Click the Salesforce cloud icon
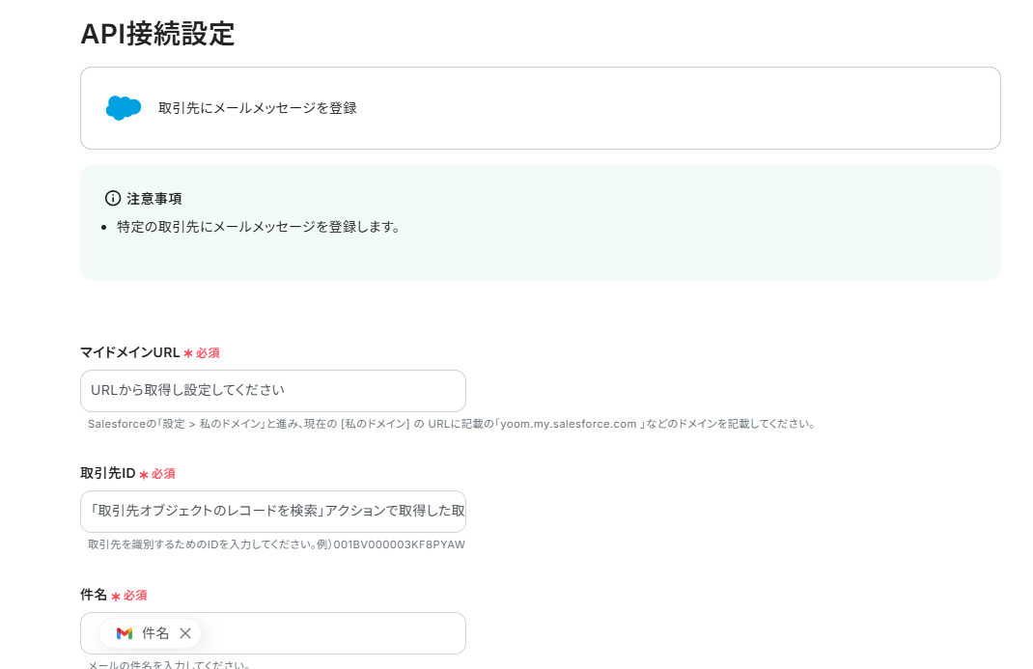This screenshot has width=1033, height=669. [x=124, y=107]
